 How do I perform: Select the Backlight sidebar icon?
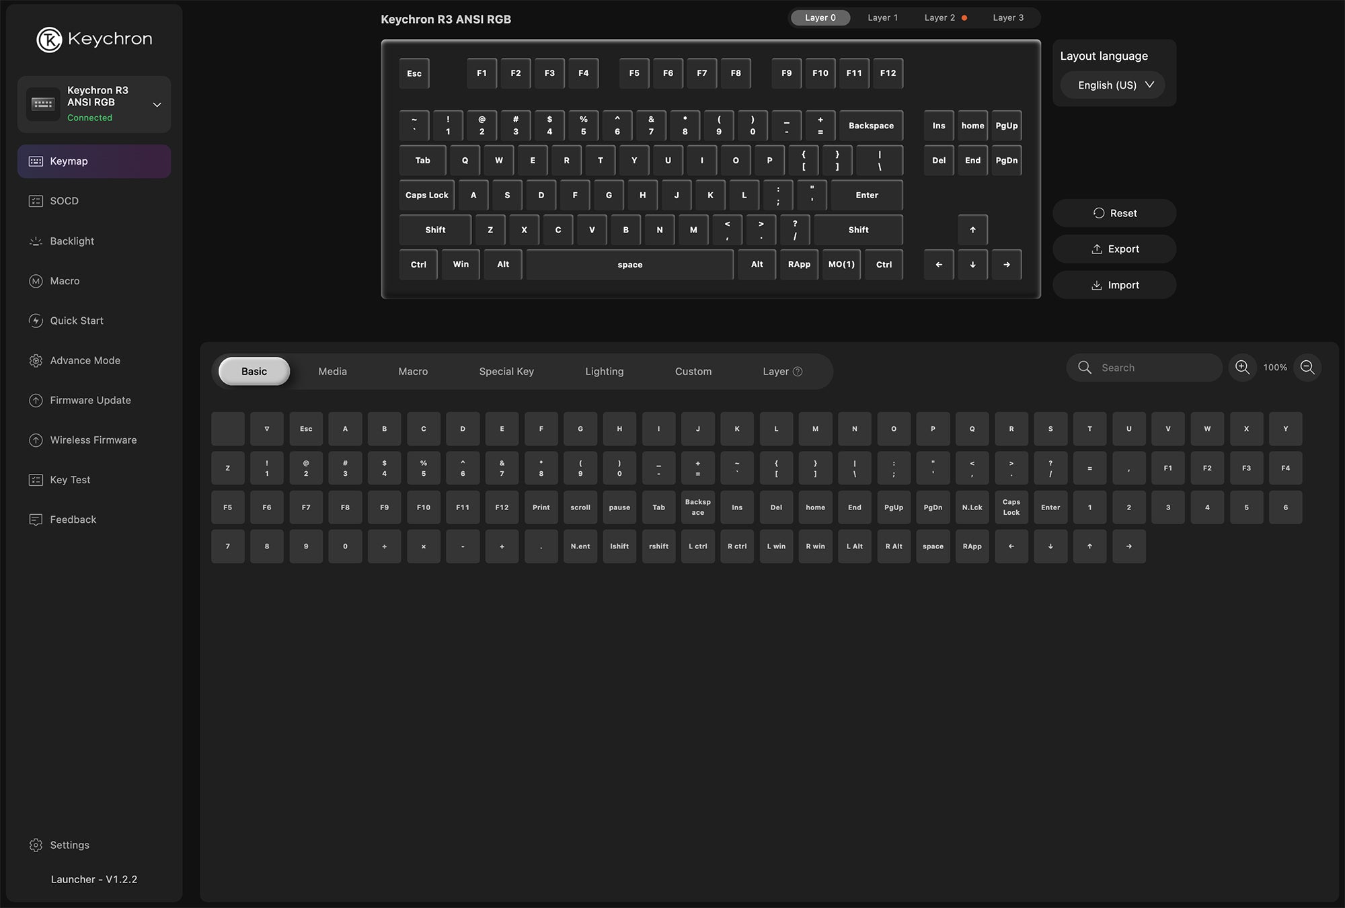tap(36, 241)
